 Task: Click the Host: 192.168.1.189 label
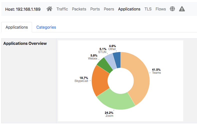[x=23, y=9]
